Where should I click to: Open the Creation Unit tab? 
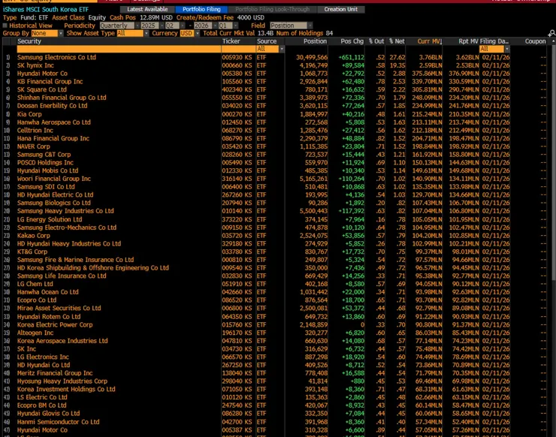tap(341, 9)
